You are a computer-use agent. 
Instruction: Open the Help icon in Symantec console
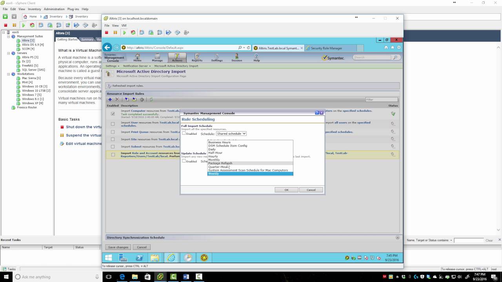(256, 58)
